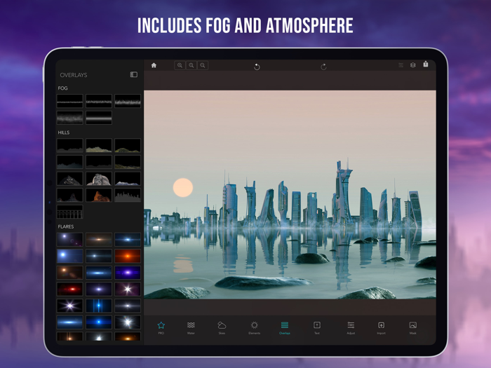Select the highlighted Overlays tab
The width and height of the screenshot is (491, 368).
point(285,327)
